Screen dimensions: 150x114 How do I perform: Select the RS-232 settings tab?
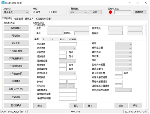point(63,39)
